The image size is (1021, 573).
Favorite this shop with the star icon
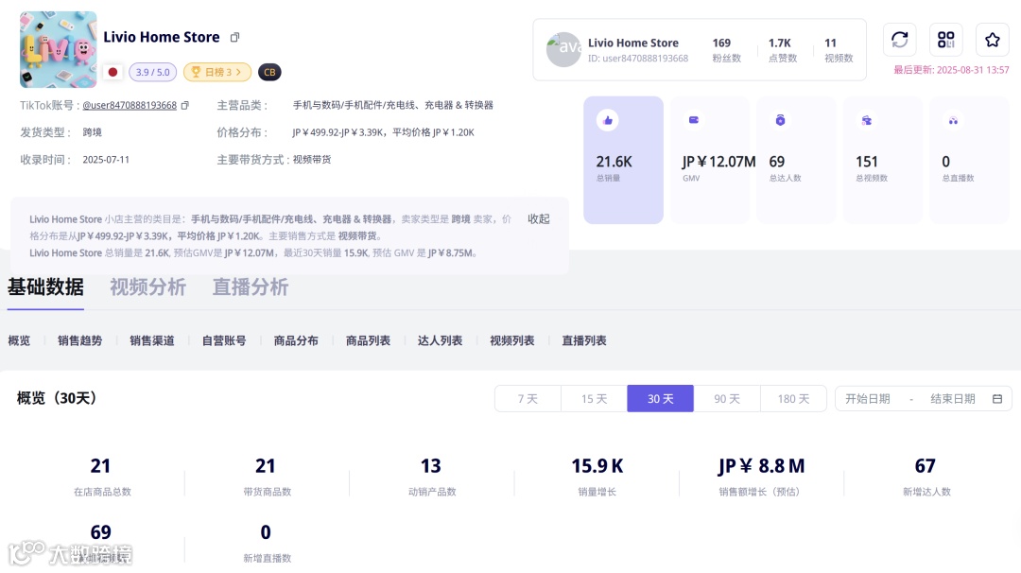click(x=993, y=40)
